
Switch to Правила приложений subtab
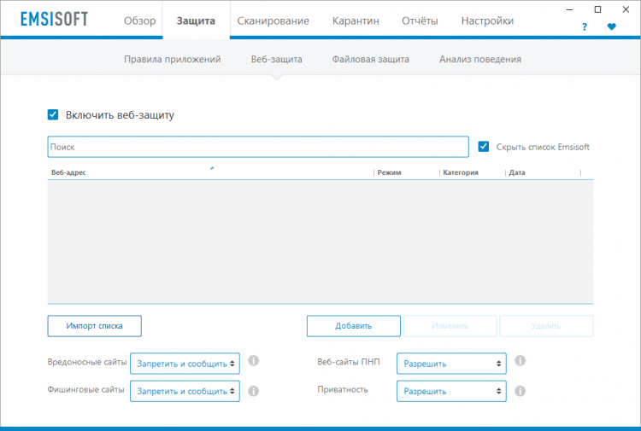pyautogui.click(x=173, y=59)
